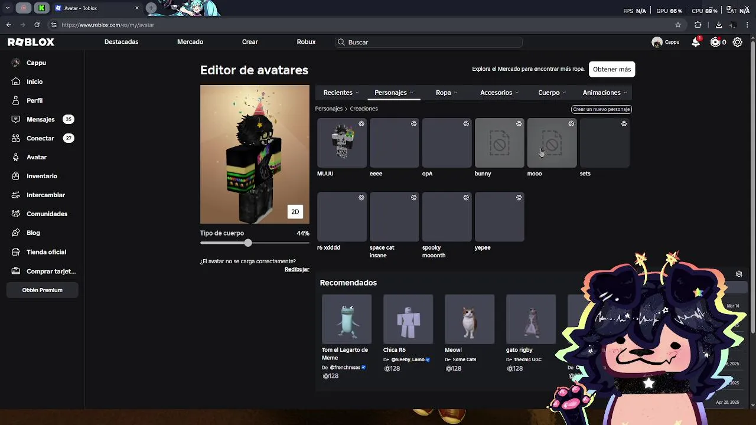This screenshot has height=425, width=756.
Task: Click Obtener más button
Action: (x=612, y=69)
